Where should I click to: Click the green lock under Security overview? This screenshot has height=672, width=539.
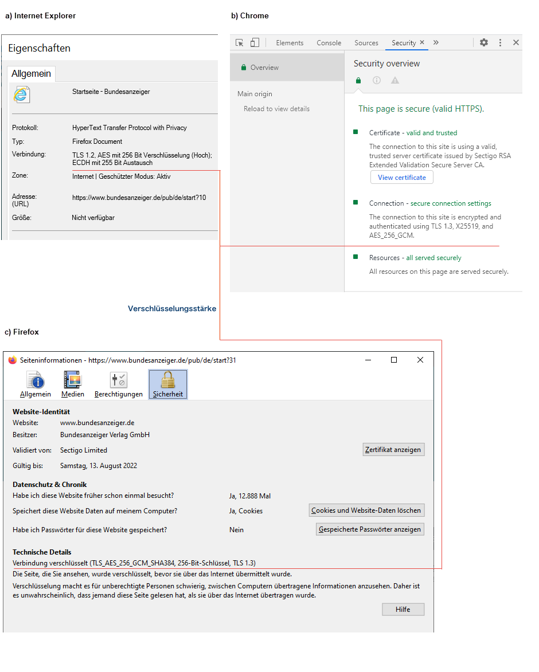(358, 81)
